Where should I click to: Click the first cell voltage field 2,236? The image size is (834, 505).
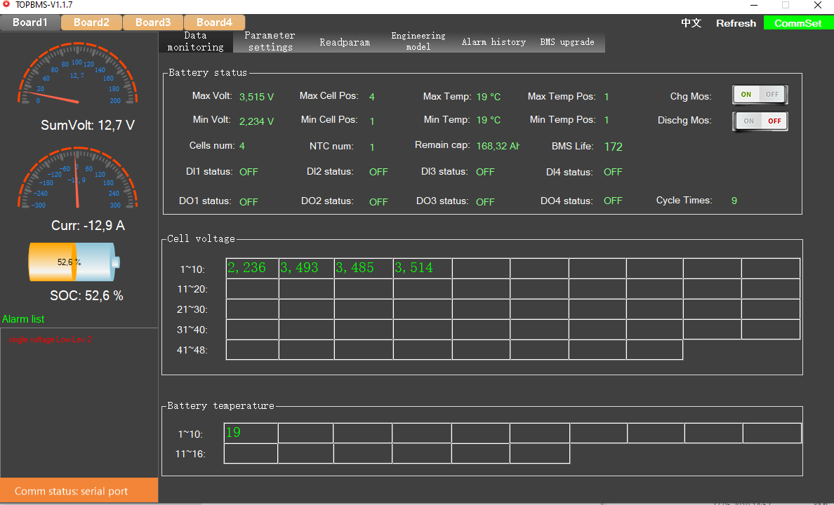point(252,268)
